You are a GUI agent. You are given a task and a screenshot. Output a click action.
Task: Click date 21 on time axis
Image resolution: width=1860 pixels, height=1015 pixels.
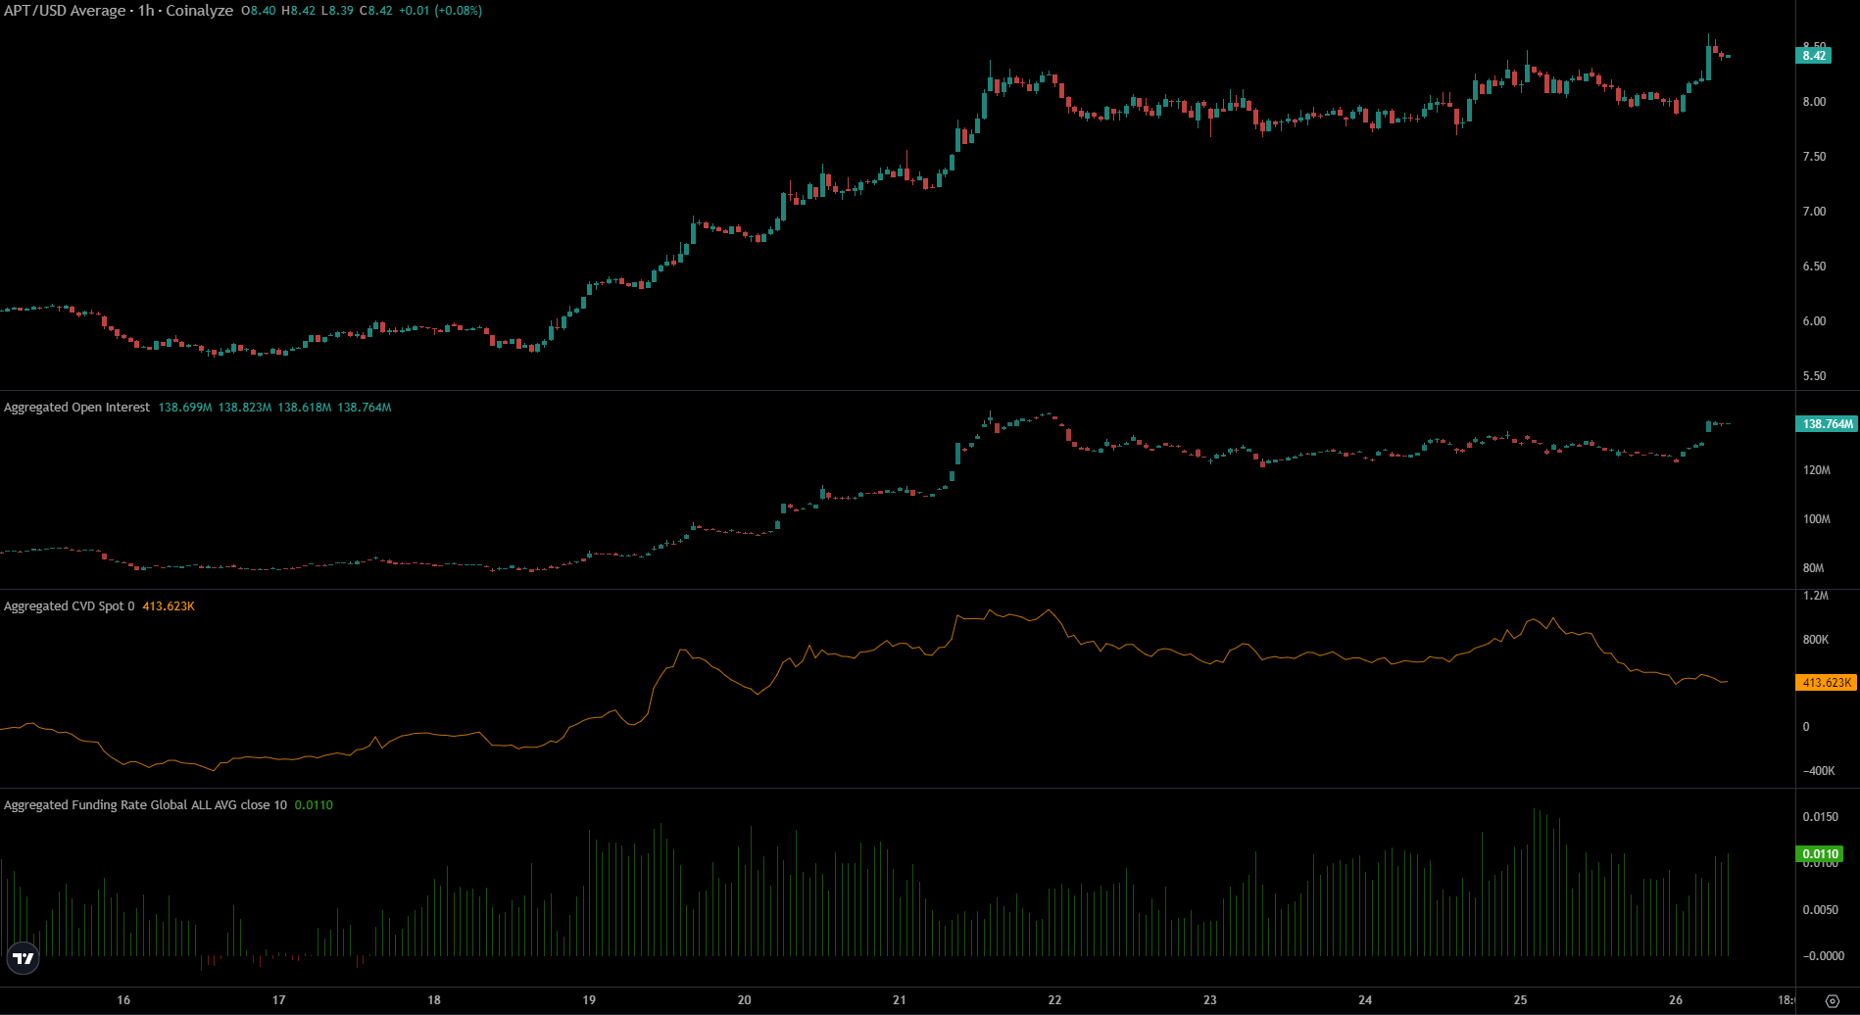click(900, 1000)
